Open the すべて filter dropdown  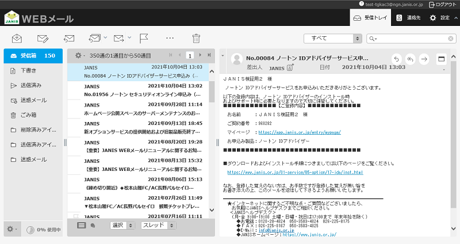click(333, 39)
